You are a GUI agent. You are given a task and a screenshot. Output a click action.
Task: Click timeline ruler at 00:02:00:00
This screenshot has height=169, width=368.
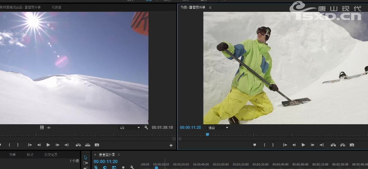coord(300,164)
